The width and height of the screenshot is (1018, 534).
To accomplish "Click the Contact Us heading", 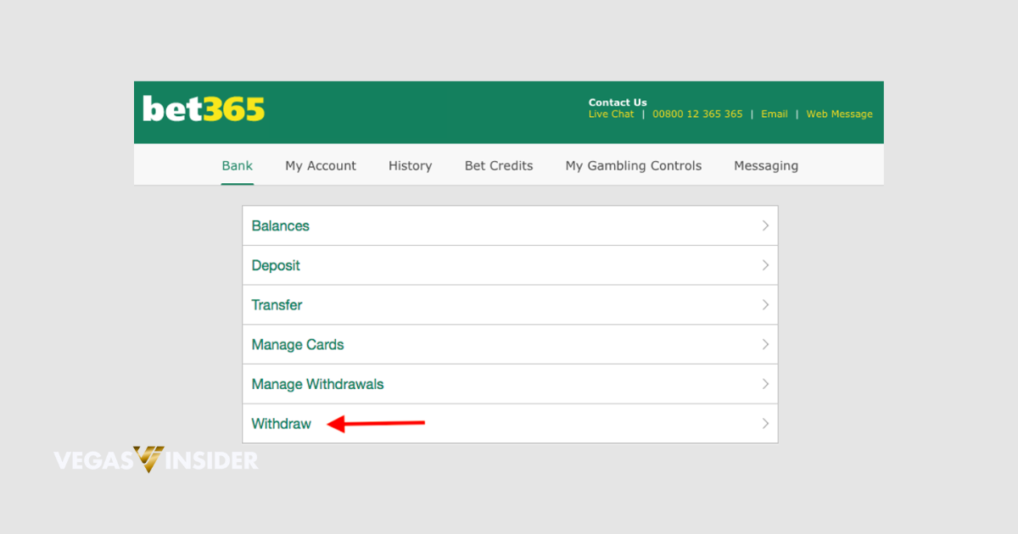I will (618, 103).
